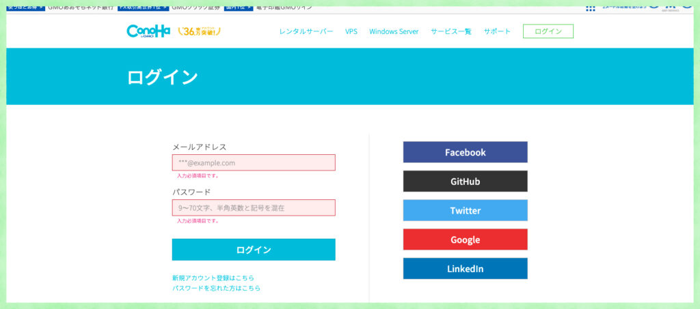Open the nine-dot GMO services grid icon
Viewport: 700px width, 309px height.
coord(591,8)
